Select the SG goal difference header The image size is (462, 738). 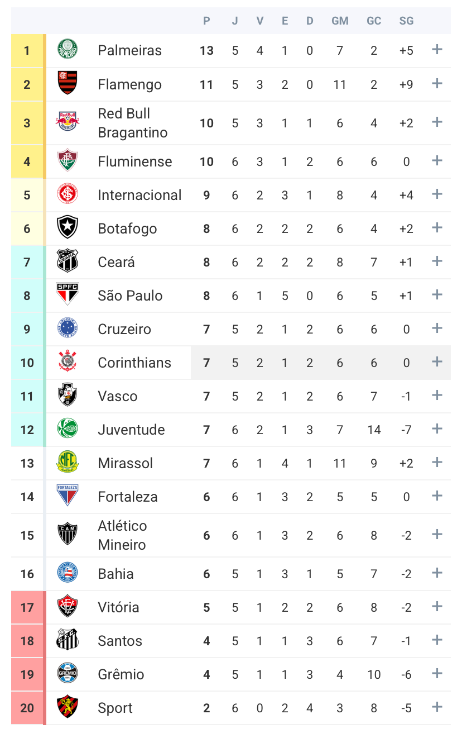[x=406, y=21]
